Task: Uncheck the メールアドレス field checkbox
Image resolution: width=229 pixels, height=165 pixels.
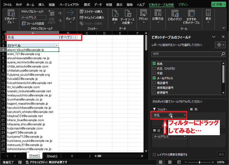Action: click(154, 78)
